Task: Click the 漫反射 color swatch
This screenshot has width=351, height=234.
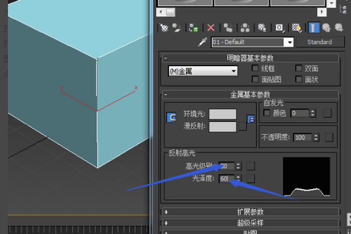Action: 222,126
